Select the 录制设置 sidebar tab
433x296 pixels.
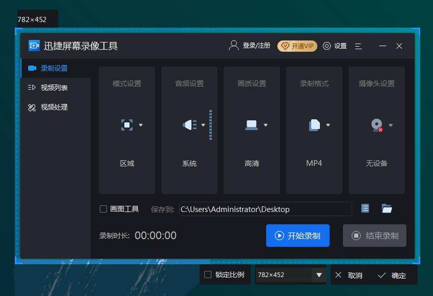point(56,68)
